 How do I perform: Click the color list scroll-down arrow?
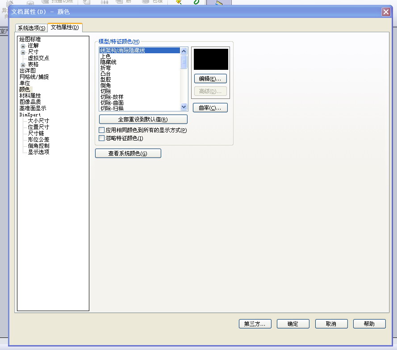(184, 107)
